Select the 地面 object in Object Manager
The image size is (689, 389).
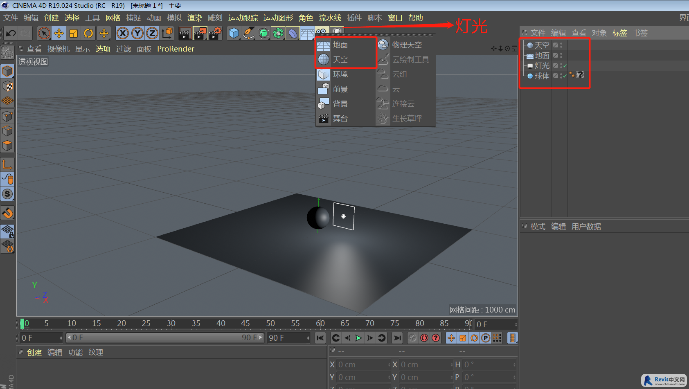click(x=542, y=56)
